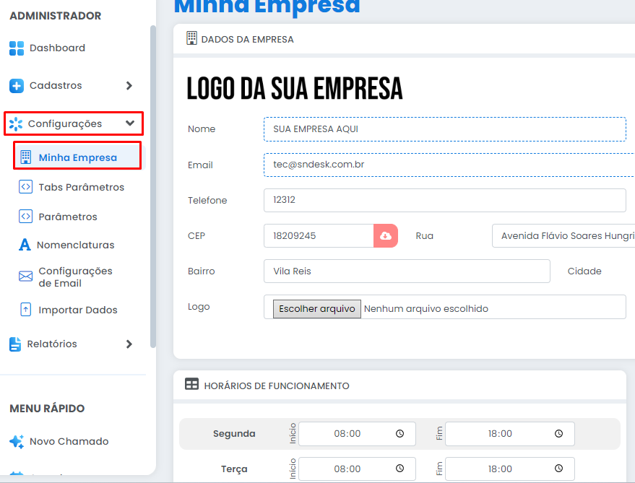Open clock picker for Segunda Fim
Screen dimensions: 635x483
click(x=558, y=434)
